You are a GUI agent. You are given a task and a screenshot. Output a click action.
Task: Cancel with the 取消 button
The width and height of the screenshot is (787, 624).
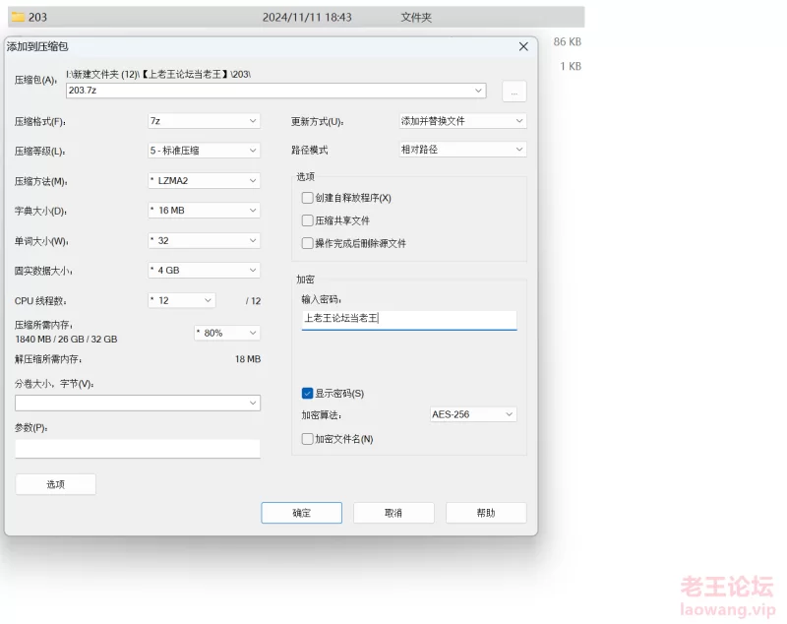[393, 513]
